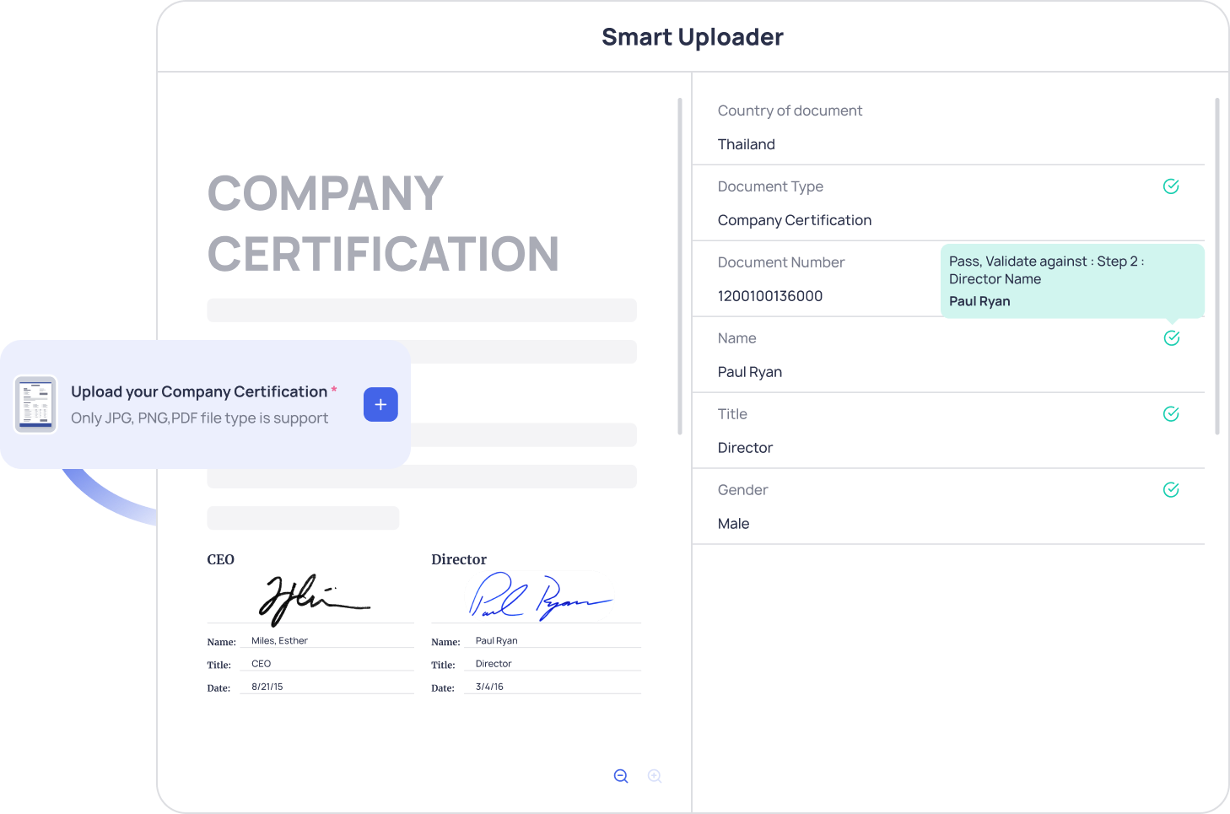The height and width of the screenshot is (814, 1230).
Task: Click the Document Type verified check icon
Action: [x=1171, y=186]
